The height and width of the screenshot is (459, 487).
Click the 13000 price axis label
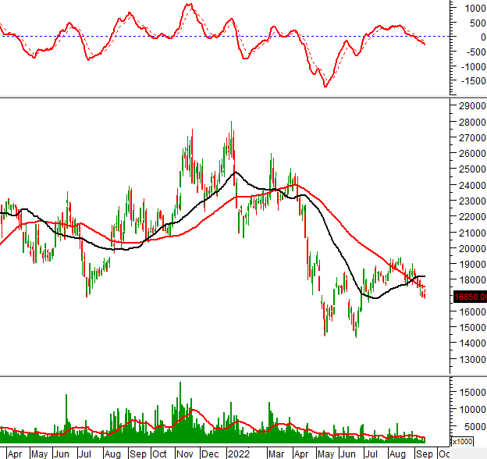click(x=469, y=360)
